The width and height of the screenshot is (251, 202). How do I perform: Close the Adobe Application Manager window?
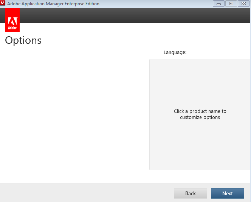(243, 4)
